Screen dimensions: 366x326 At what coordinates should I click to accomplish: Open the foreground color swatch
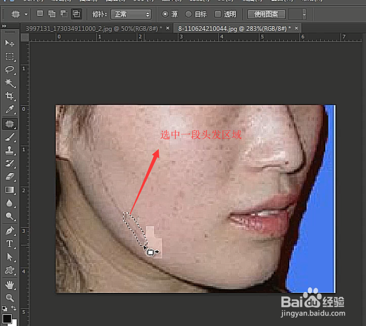click(x=7, y=319)
